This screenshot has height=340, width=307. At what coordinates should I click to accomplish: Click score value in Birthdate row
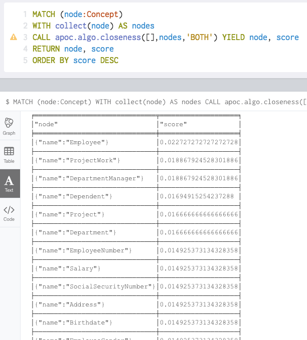pyautogui.click(x=199, y=322)
